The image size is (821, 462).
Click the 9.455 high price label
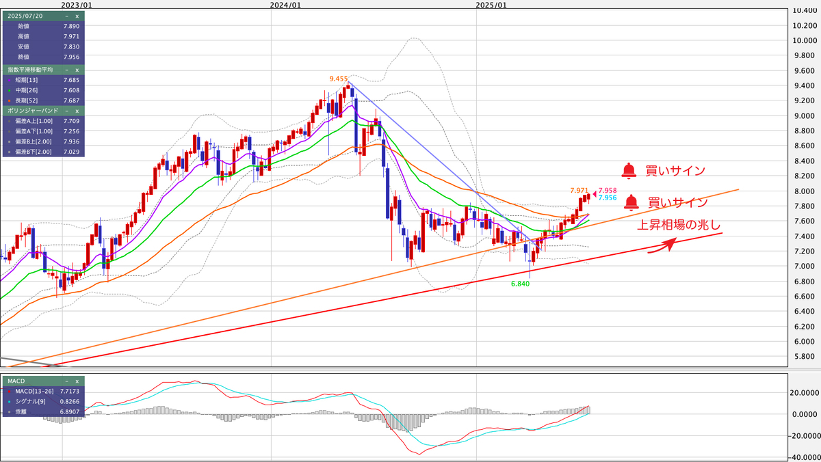click(339, 79)
